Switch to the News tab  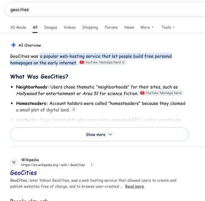coord(129,28)
